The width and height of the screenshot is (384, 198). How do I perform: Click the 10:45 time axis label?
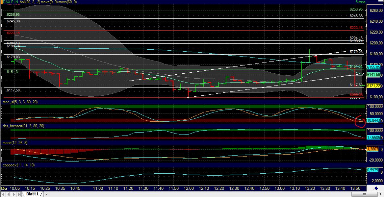[x=75, y=188]
